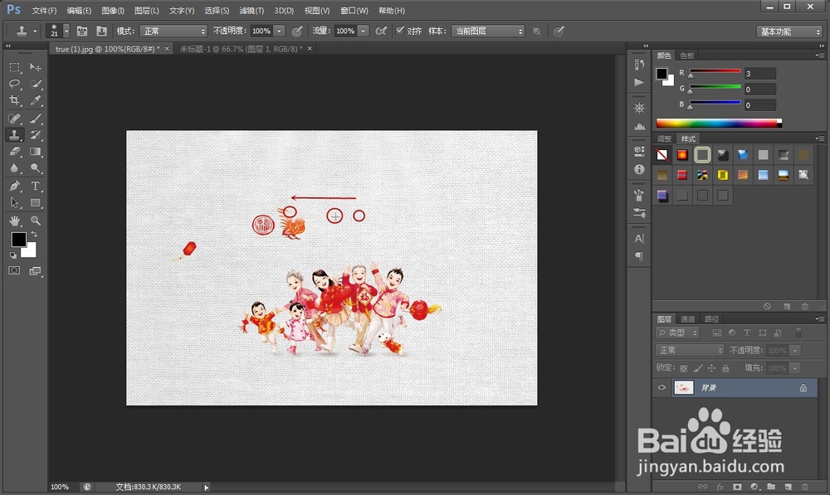The image size is (830, 495).
Task: Open the 样本 sample dropdown
Action: click(487, 32)
